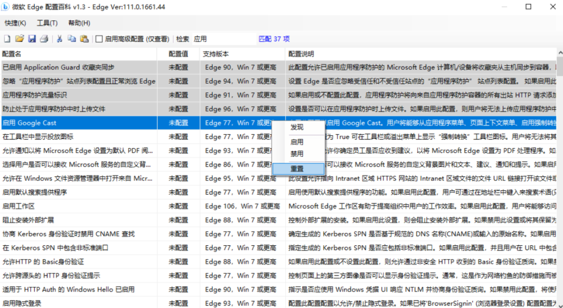Click the Save floppy disk icon

(x=32, y=39)
